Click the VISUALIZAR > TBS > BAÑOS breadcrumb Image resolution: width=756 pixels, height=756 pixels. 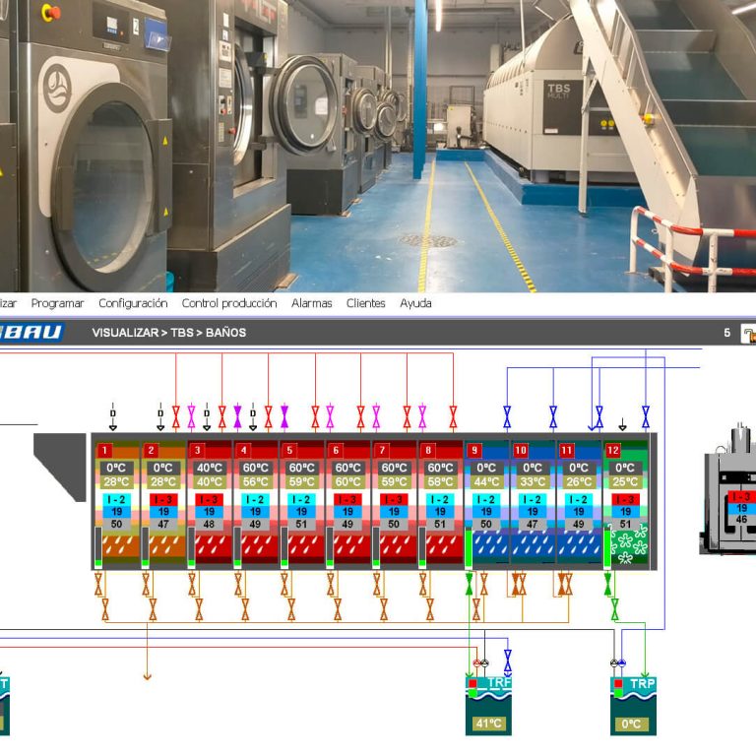169,333
